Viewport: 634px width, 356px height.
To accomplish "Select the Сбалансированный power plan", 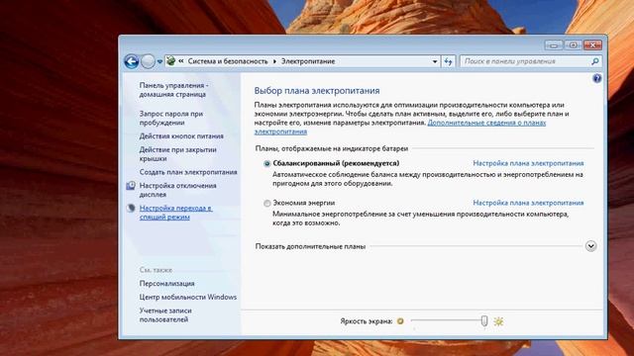I will (x=266, y=163).
